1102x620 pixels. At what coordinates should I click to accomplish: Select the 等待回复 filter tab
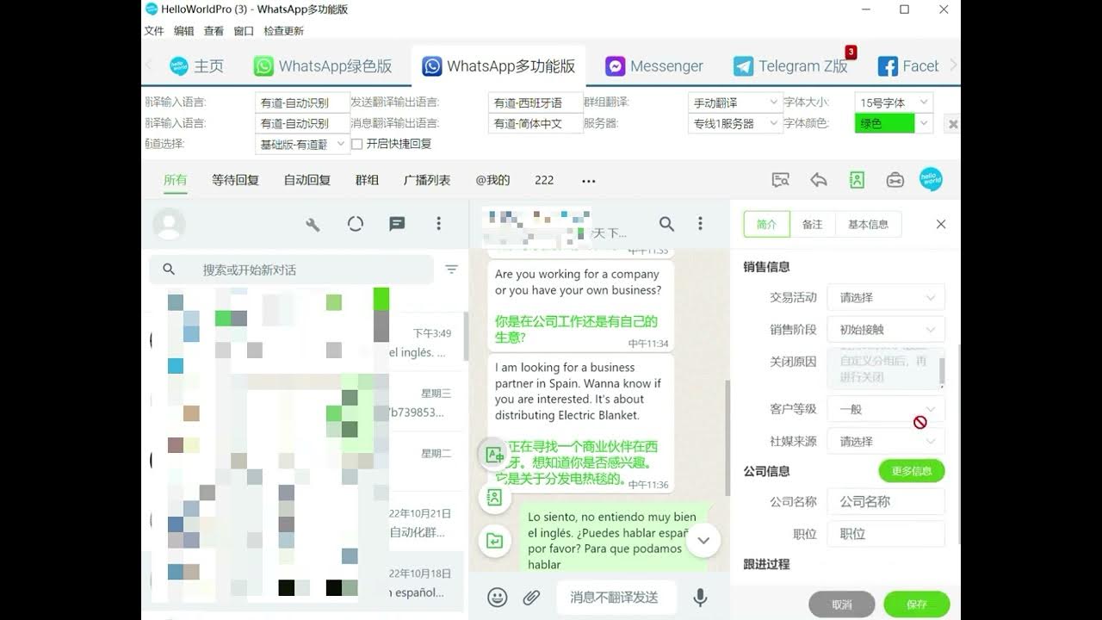235,180
